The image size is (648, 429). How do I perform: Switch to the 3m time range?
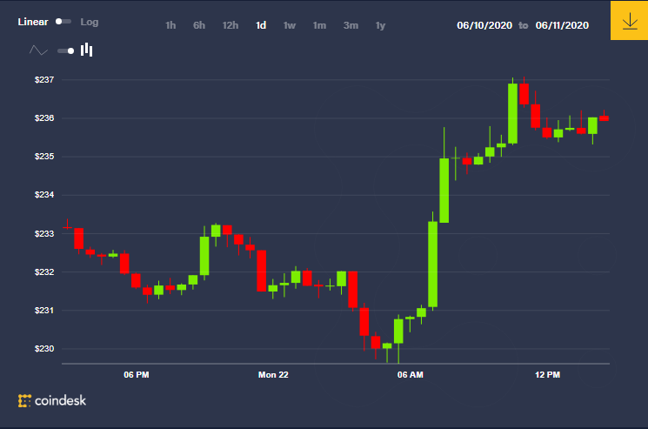pyautogui.click(x=351, y=25)
